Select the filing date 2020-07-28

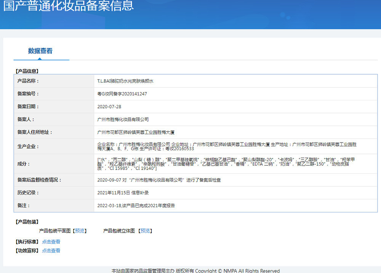pos(109,107)
